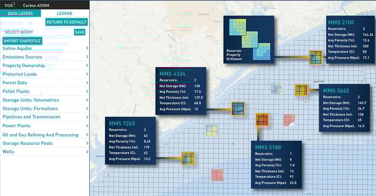Switch to the LEGEND tab
The image size is (376, 196).
(x=65, y=13)
